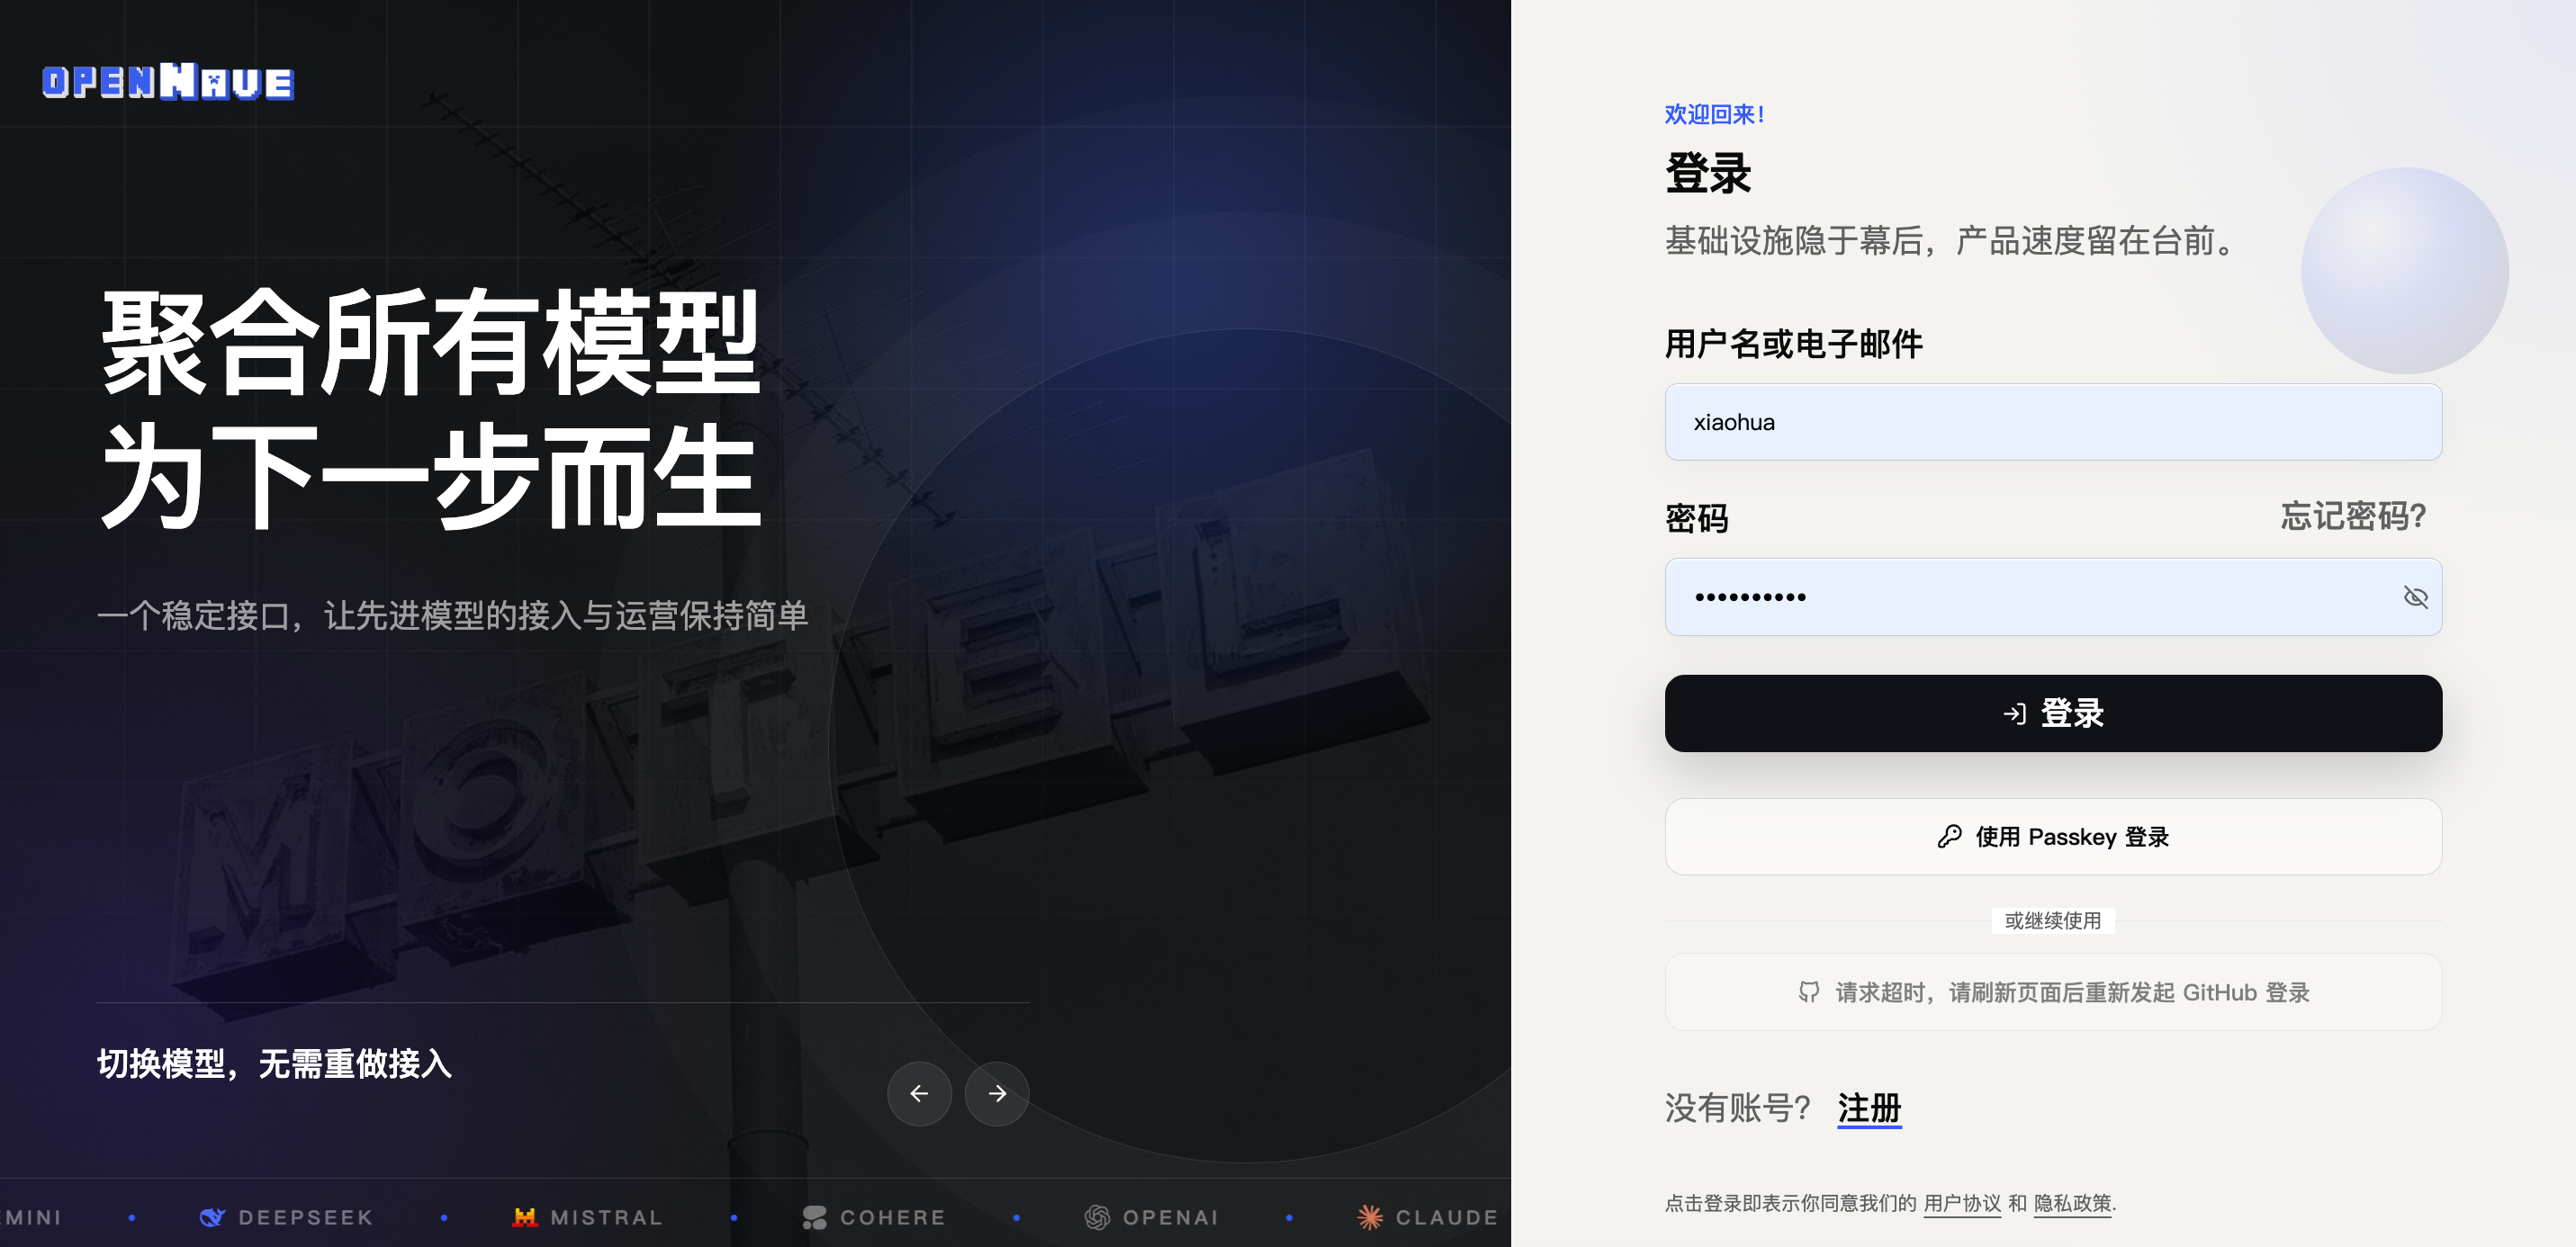The height and width of the screenshot is (1247, 2576).
Task: Click the Cohere logo icon
Action: click(x=814, y=1217)
